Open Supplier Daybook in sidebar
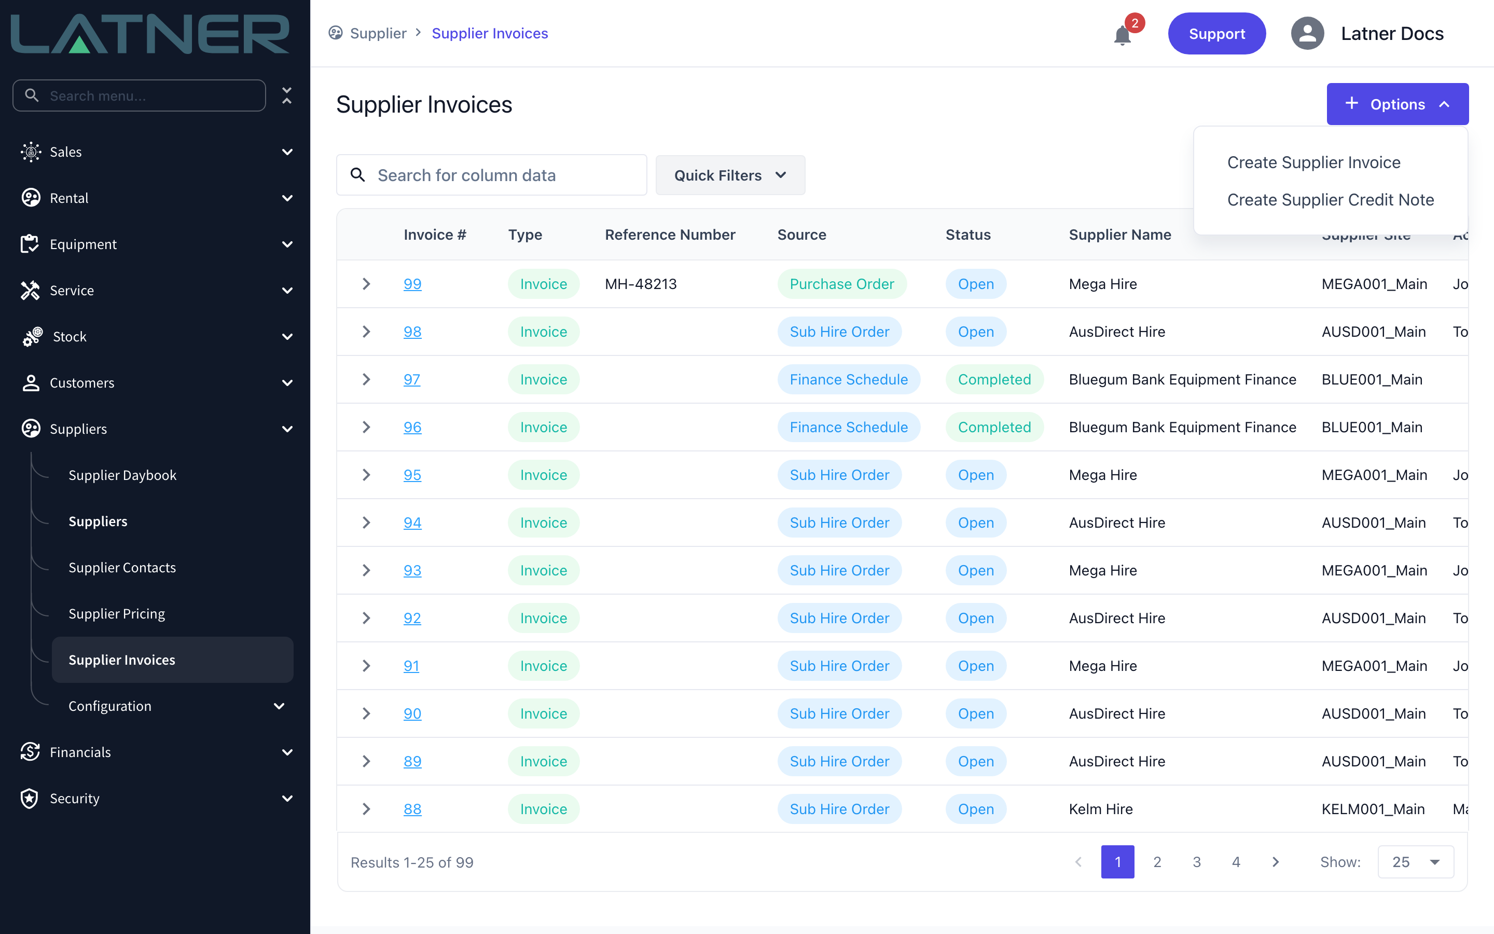Screen dimensions: 1494x934 122,474
